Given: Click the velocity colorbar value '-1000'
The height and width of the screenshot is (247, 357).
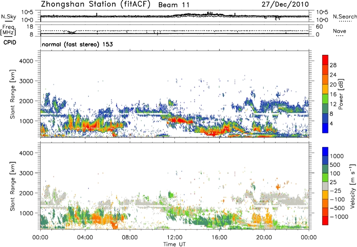Looking at the screenshot, I should tap(339, 217).
